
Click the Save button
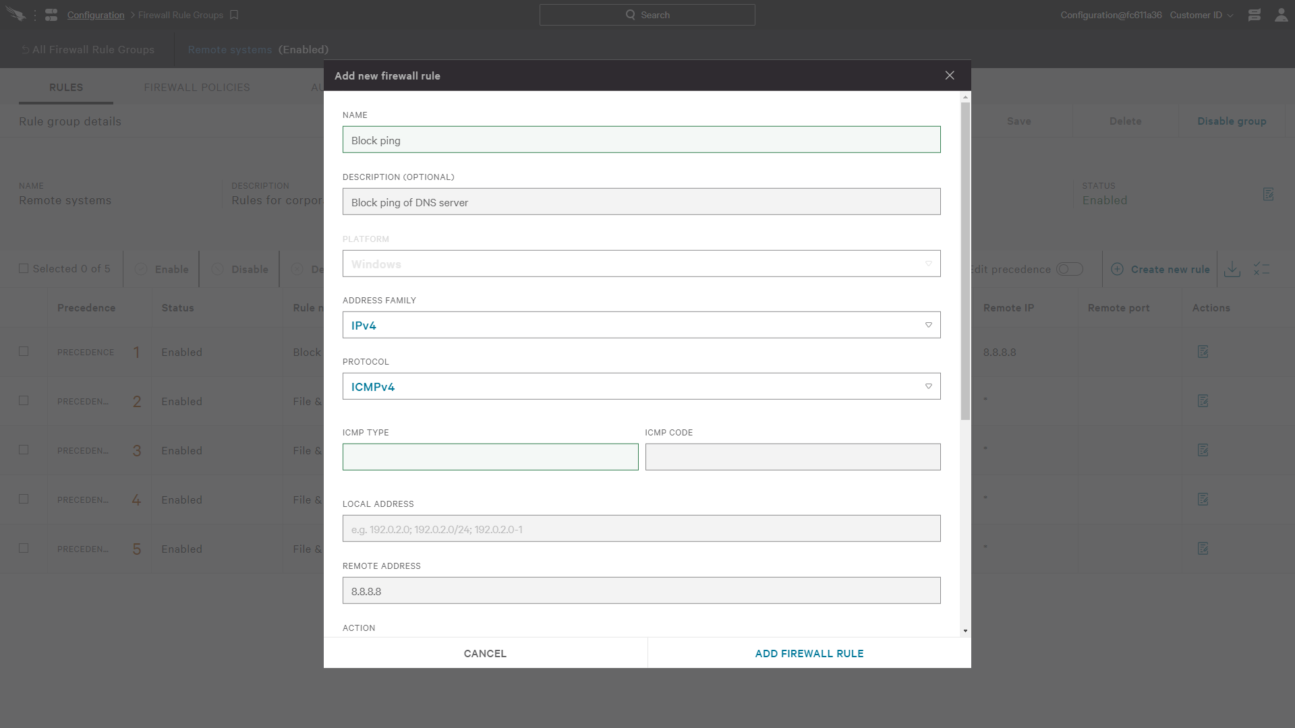pos(1018,121)
